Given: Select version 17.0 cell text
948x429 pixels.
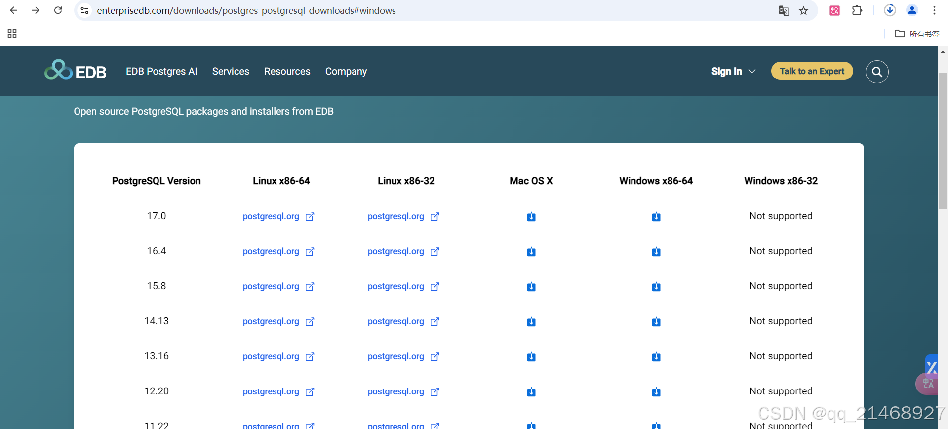Looking at the screenshot, I should pyautogui.click(x=156, y=216).
